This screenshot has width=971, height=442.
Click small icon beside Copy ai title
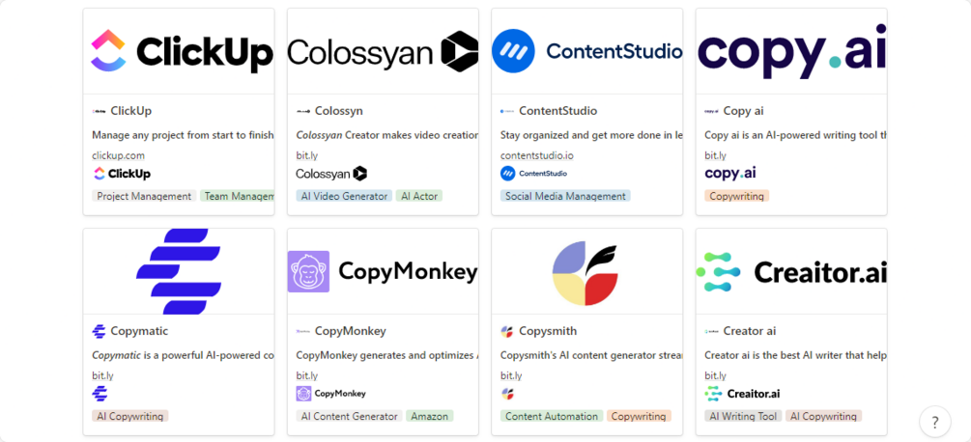(711, 111)
